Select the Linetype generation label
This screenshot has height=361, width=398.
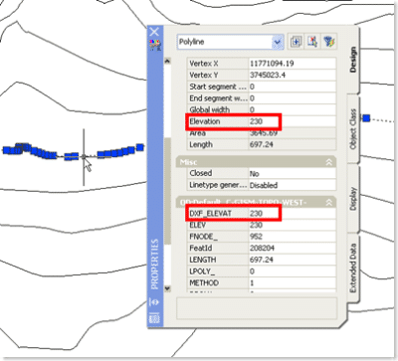218,185
